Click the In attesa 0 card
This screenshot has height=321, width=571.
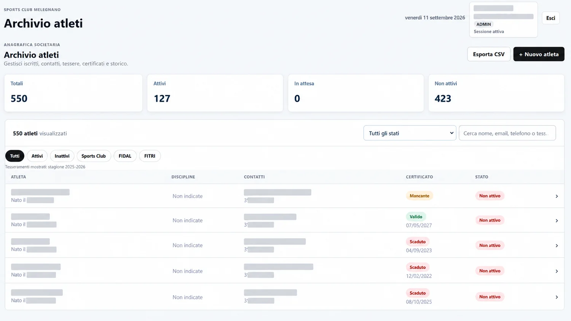[x=356, y=93]
